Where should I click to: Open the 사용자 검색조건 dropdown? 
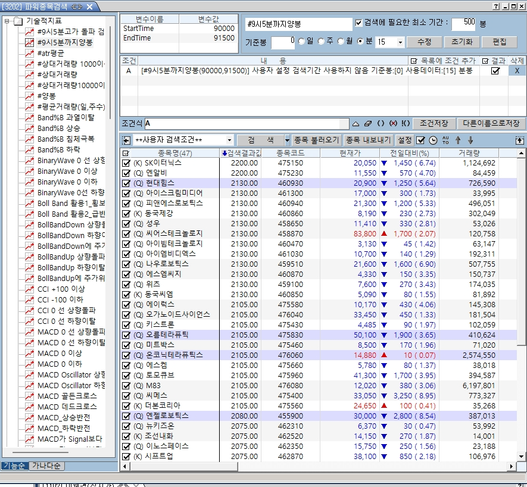point(230,141)
